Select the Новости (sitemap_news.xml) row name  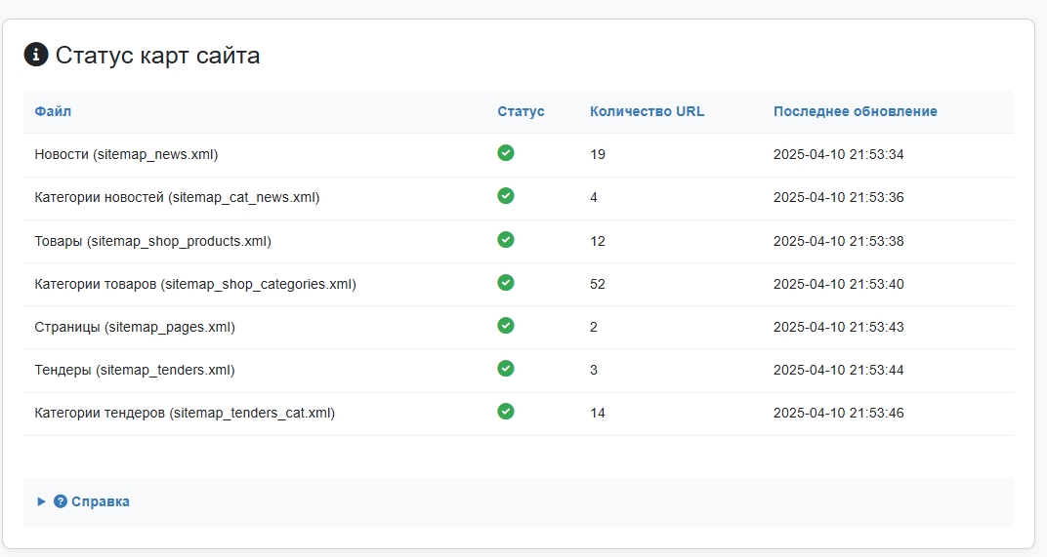coord(126,154)
